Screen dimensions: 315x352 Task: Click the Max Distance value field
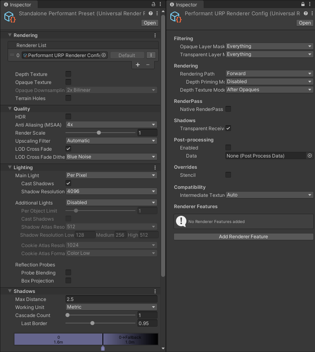111,299
